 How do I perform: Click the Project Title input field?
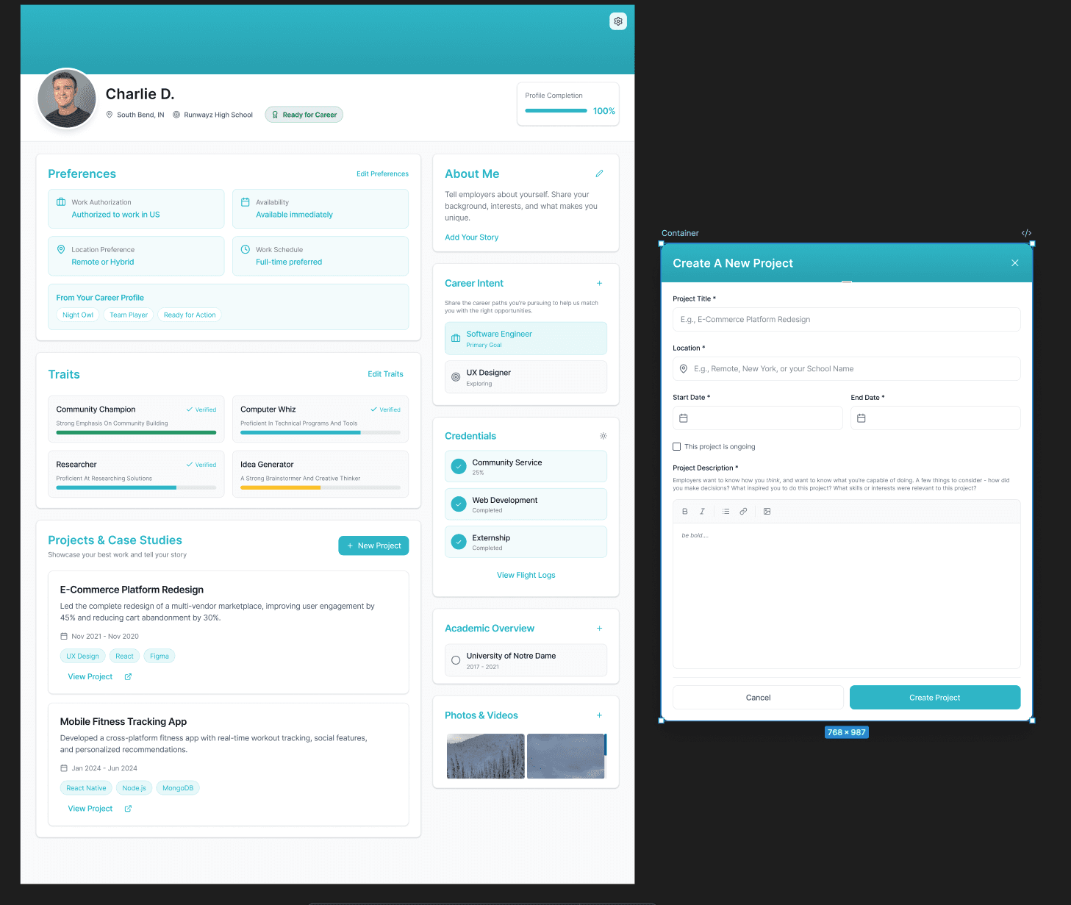point(846,319)
